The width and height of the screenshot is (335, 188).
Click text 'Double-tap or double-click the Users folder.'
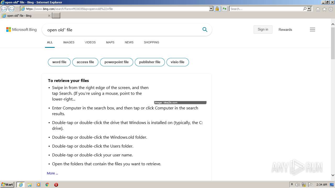tap(93, 146)
